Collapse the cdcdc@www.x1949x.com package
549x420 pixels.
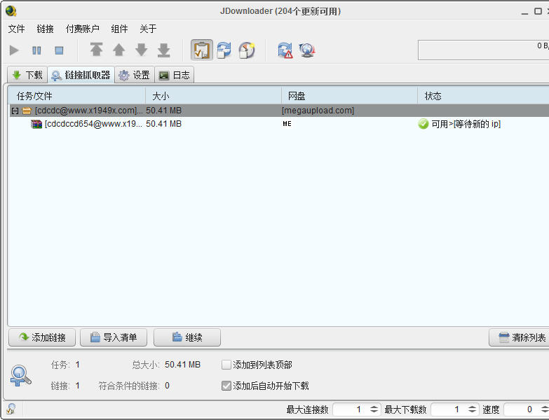pyautogui.click(x=15, y=111)
